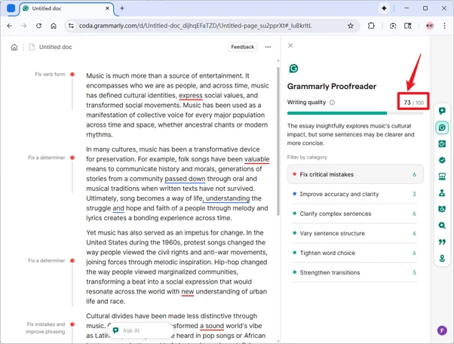Open the Fix verb form suggestion

click(50, 75)
